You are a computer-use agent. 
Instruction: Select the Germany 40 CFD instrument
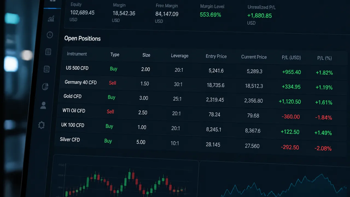point(81,82)
